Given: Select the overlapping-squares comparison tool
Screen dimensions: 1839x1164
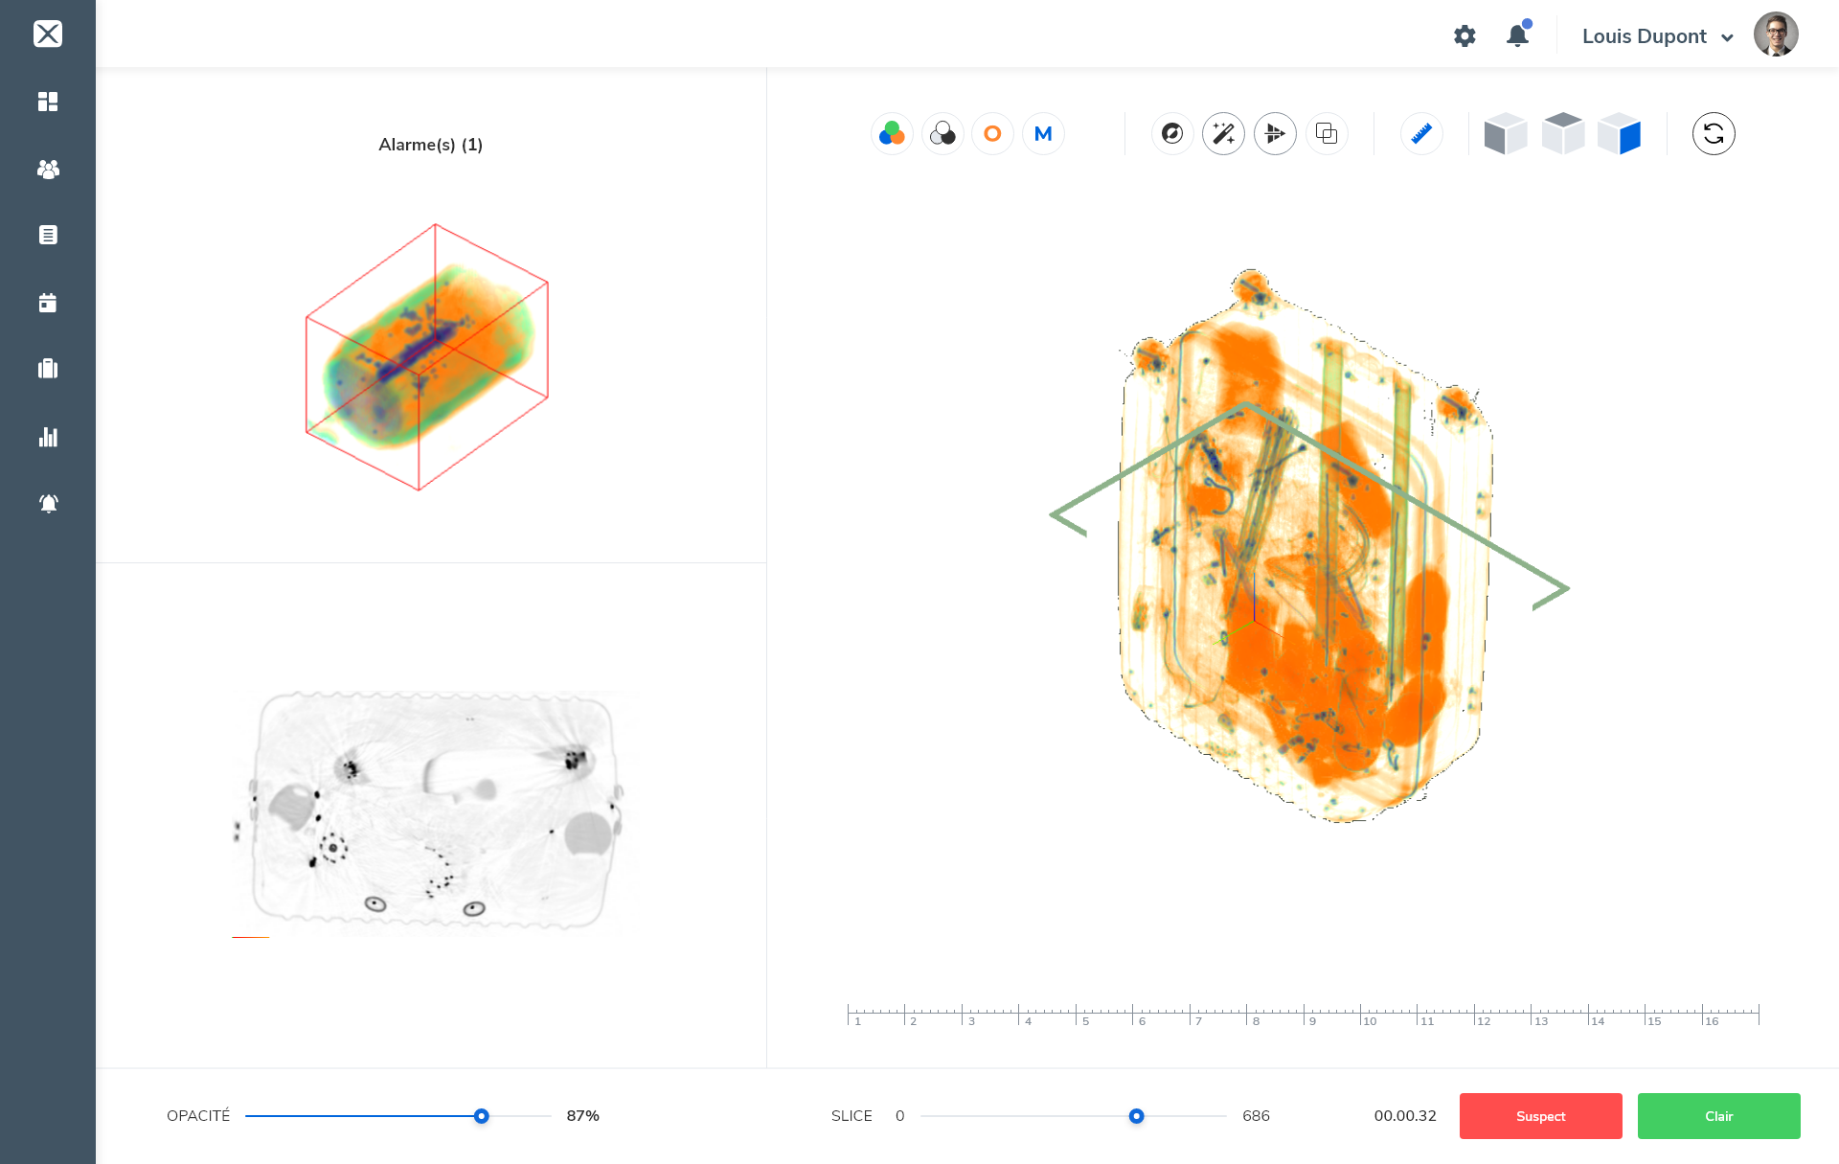Looking at the screenshot, I should click(x=1327, y=134).
